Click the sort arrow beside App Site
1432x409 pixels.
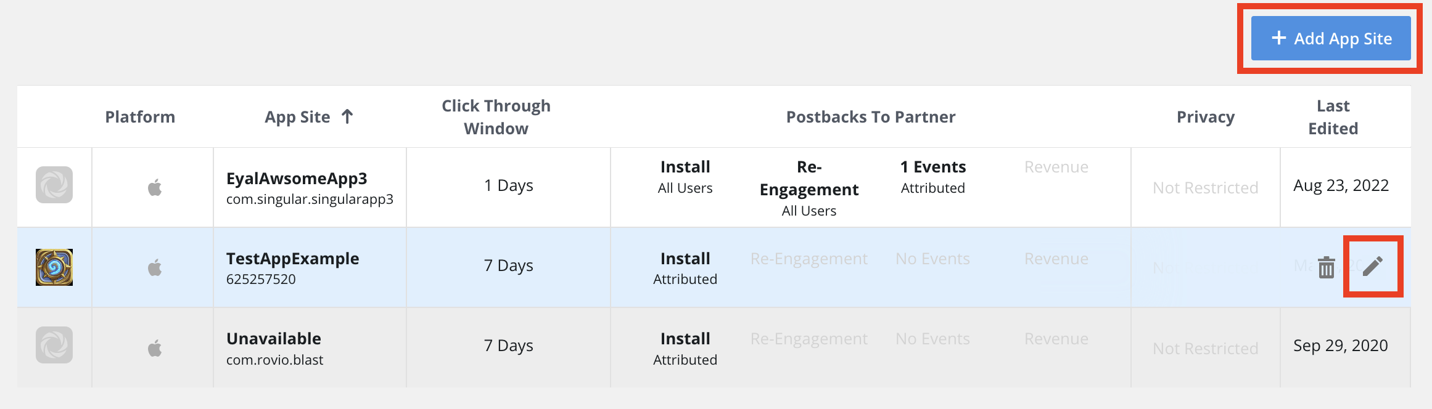347,116
